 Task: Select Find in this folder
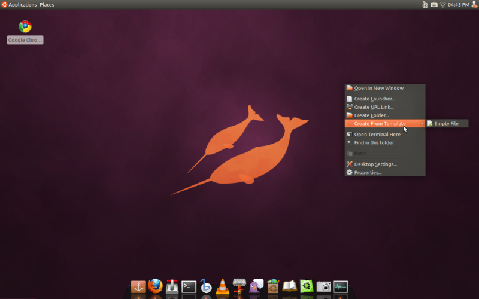click(x=385, y=142)
